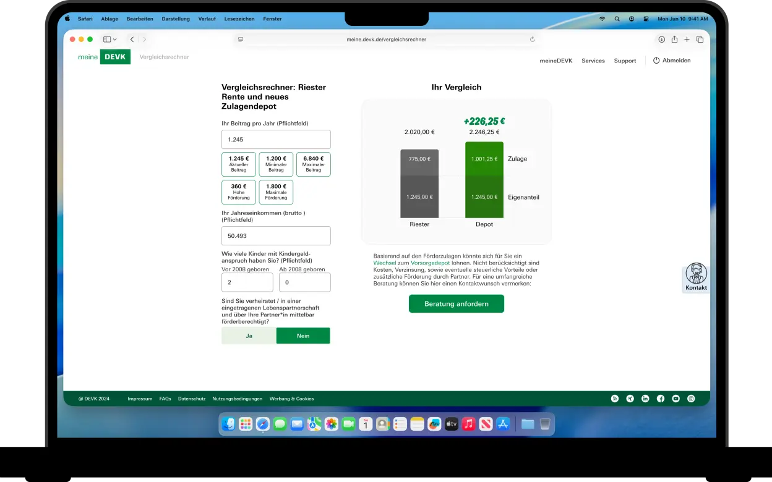Open a new tab with the plus icon
772x482 pixels.
tap(687, 40)
